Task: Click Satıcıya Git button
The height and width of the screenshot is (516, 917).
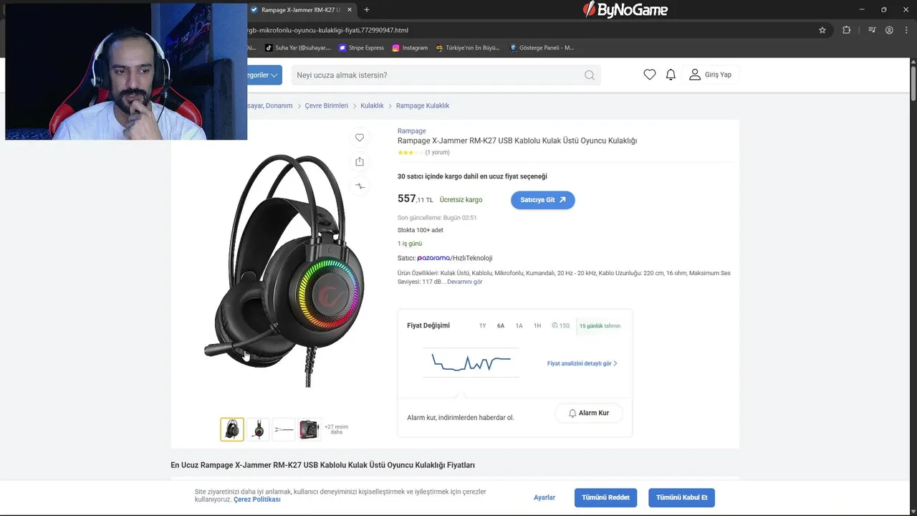Action: (543, 200)
